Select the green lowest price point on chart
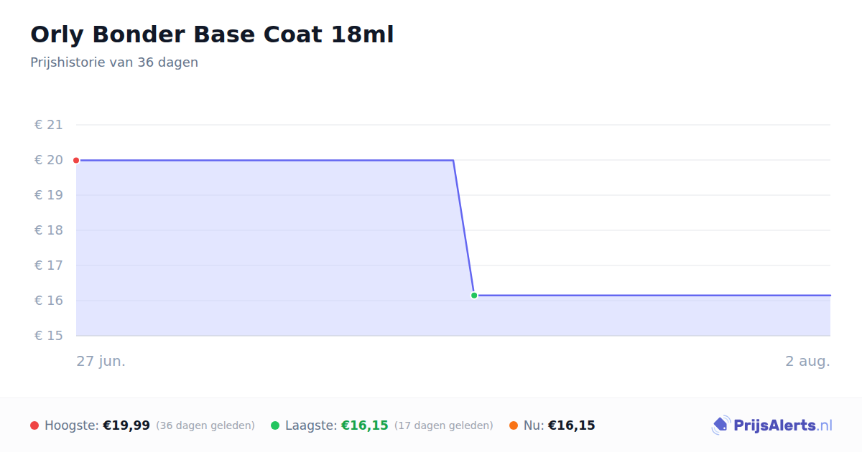 [474, 296]
